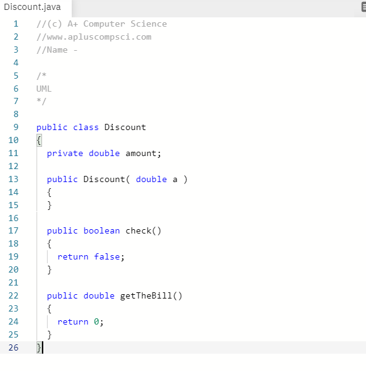Click the opening brace on line 10
The width and height of the screenshot is (366, 371).
coord(39,141)
